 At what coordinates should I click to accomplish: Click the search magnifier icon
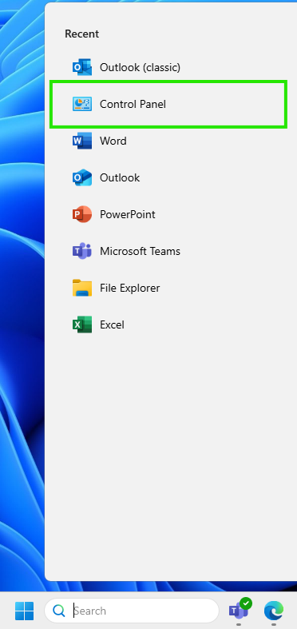coord(59,611)
